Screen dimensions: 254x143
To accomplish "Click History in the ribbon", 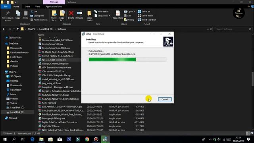I will [x=129, y=20].
